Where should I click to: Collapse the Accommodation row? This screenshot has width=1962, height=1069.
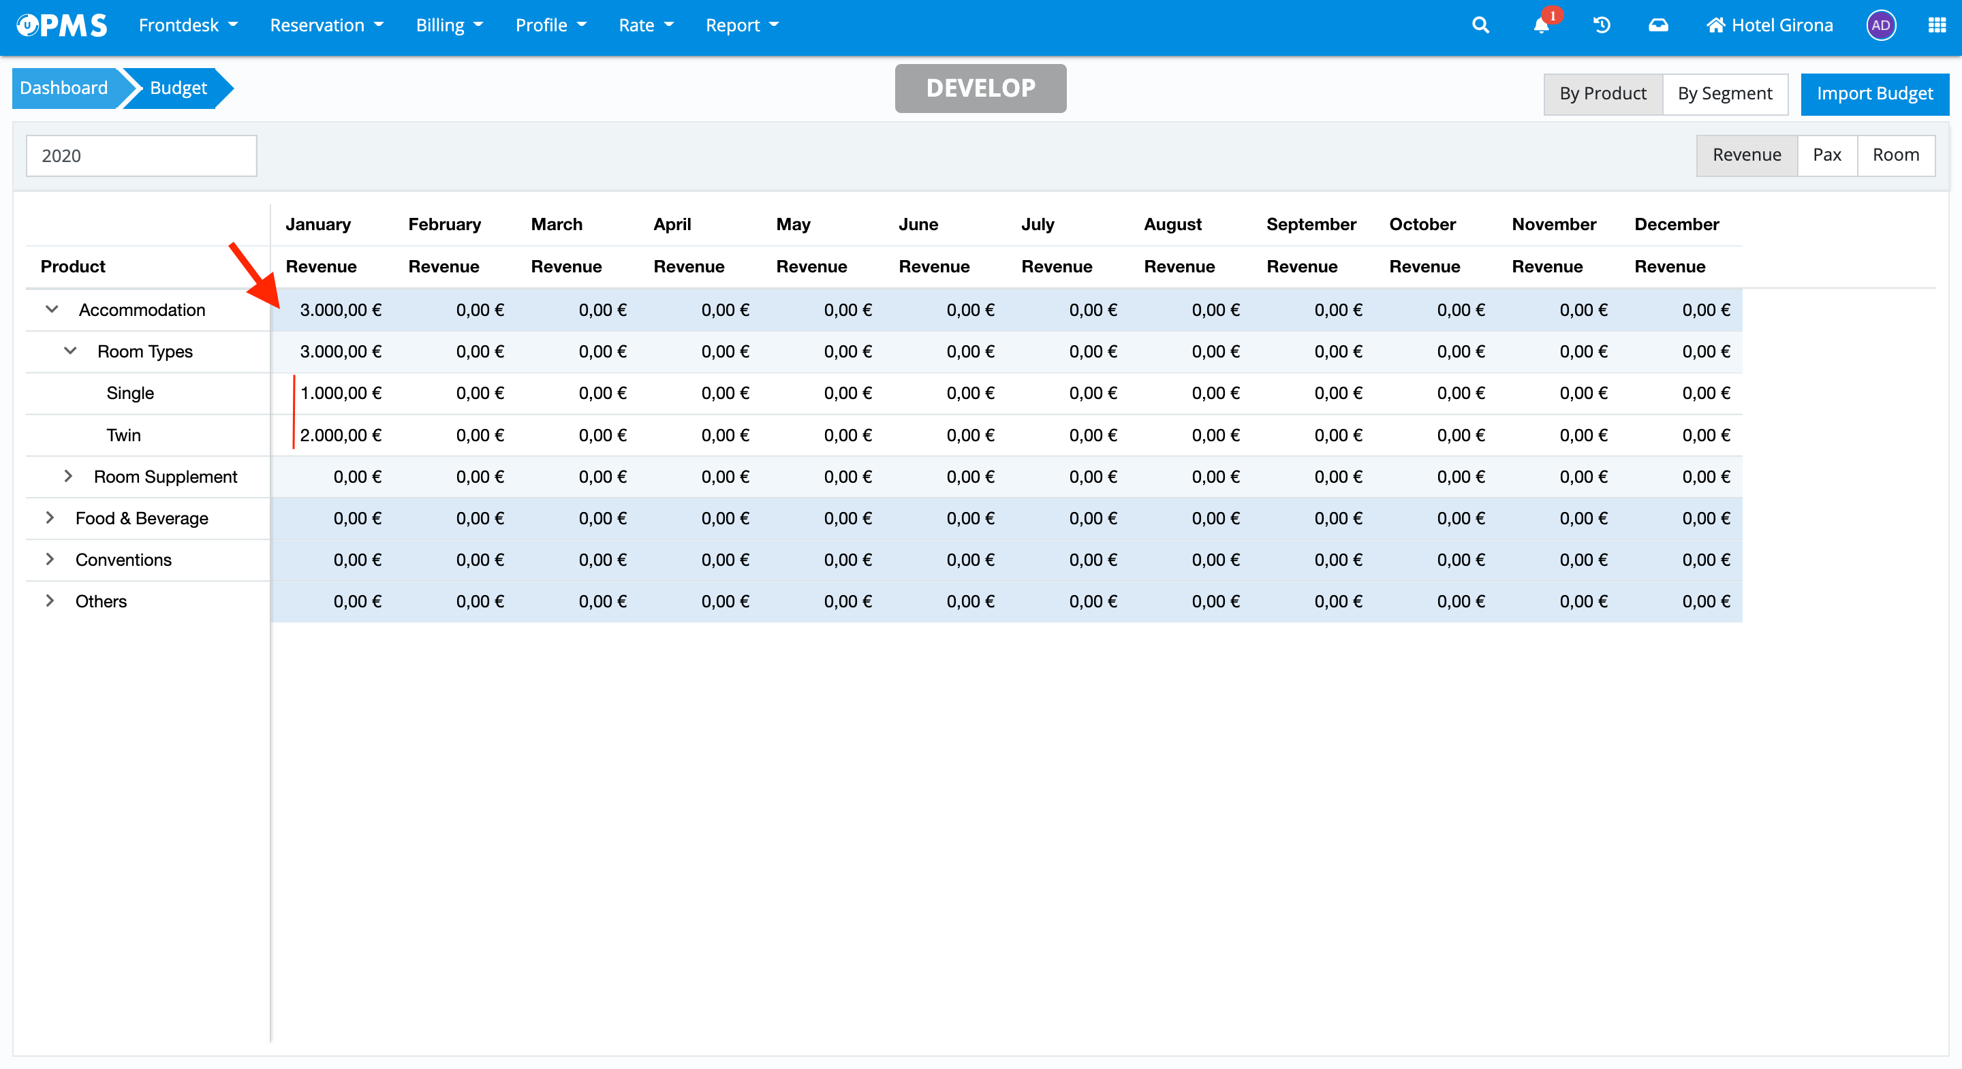click(x=52, y=309)
